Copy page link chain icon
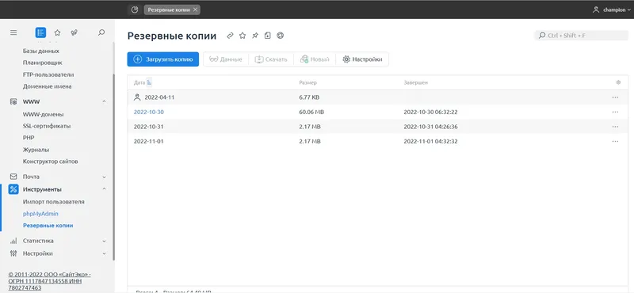Screen dimensions: 634x293 [230, 36]
